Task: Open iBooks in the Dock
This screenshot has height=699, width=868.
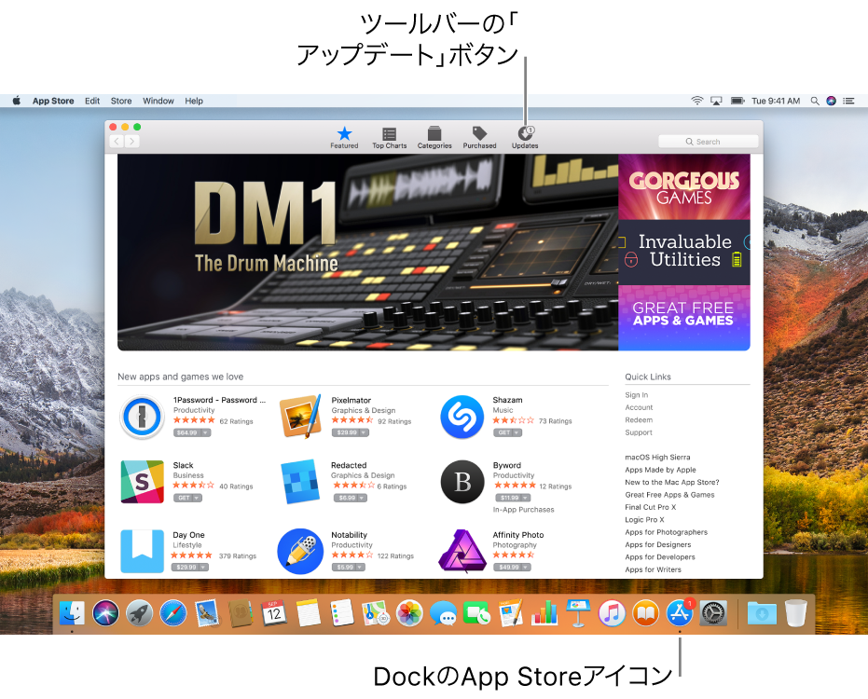Action: click(x=645, y=613)
